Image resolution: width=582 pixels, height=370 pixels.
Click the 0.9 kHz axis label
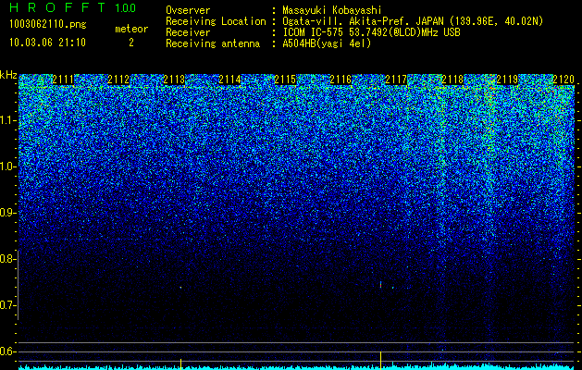click(8, 213)
